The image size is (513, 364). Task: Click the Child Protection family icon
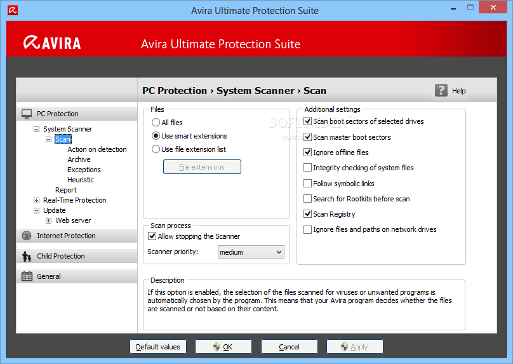click(x=27, y=256)
